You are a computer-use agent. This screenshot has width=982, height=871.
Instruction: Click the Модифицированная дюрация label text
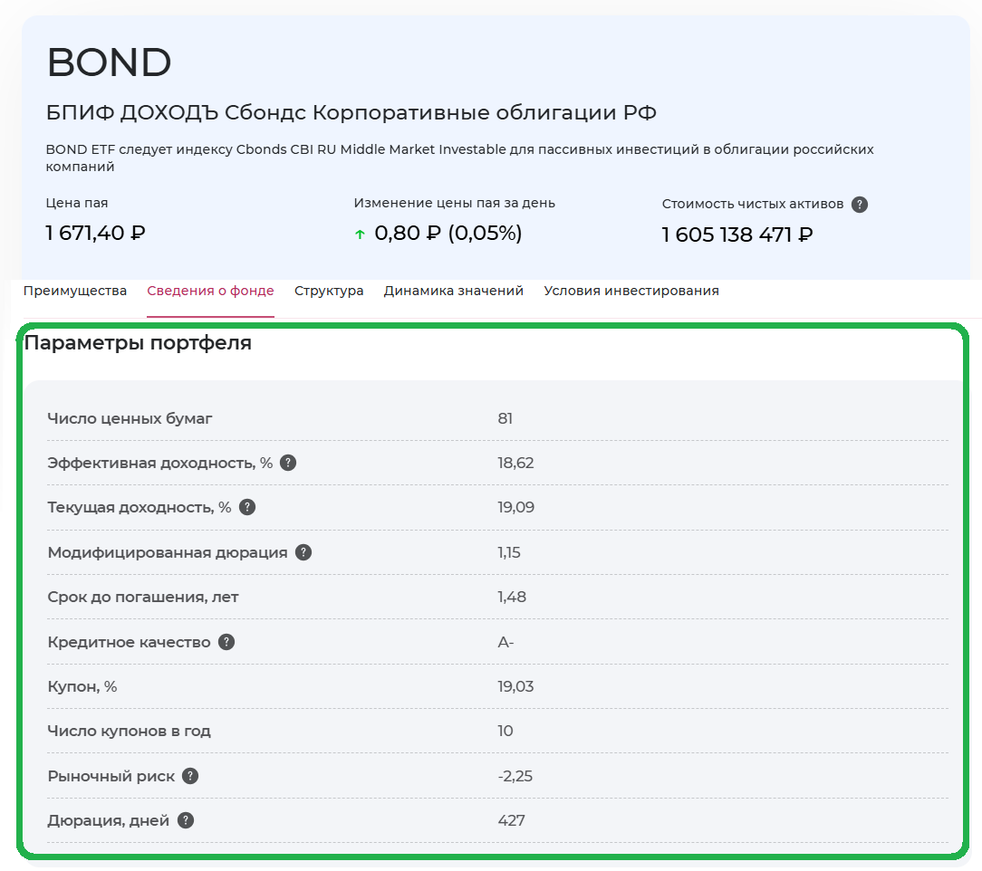(x=168, y=552)
